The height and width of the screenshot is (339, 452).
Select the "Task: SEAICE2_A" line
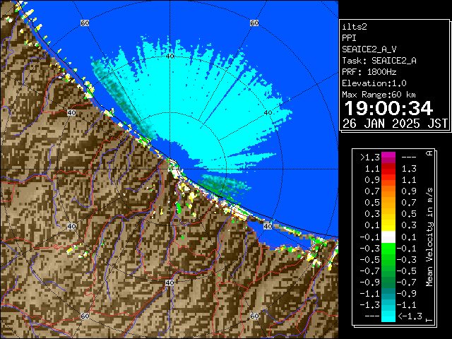point(379,61)
